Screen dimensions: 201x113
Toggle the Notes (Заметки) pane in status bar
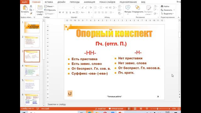click(x=100, y=109)
